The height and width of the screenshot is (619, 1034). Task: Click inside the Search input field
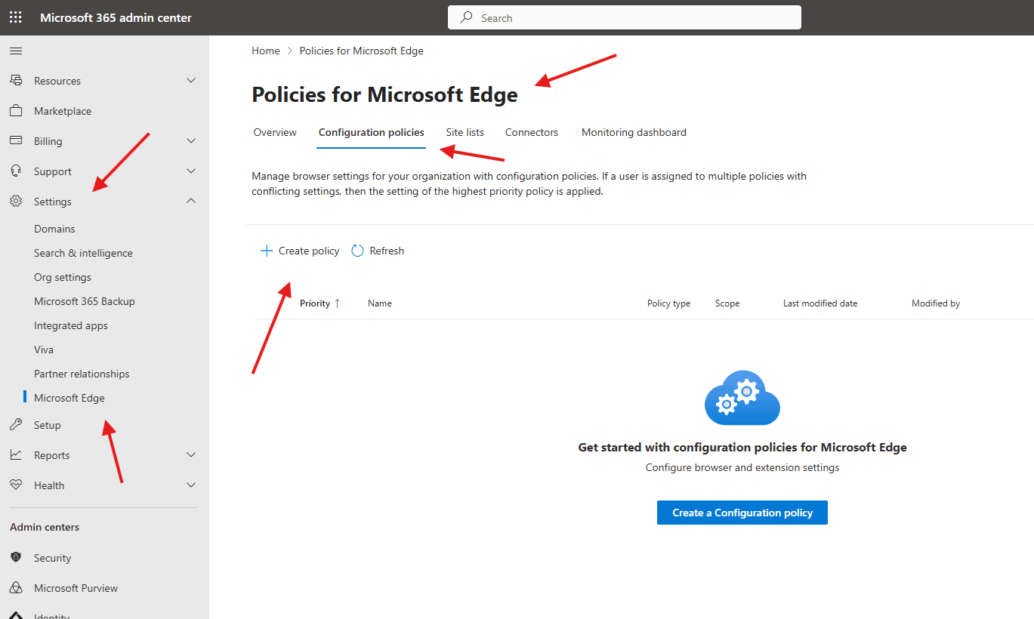tap(624, 17)
